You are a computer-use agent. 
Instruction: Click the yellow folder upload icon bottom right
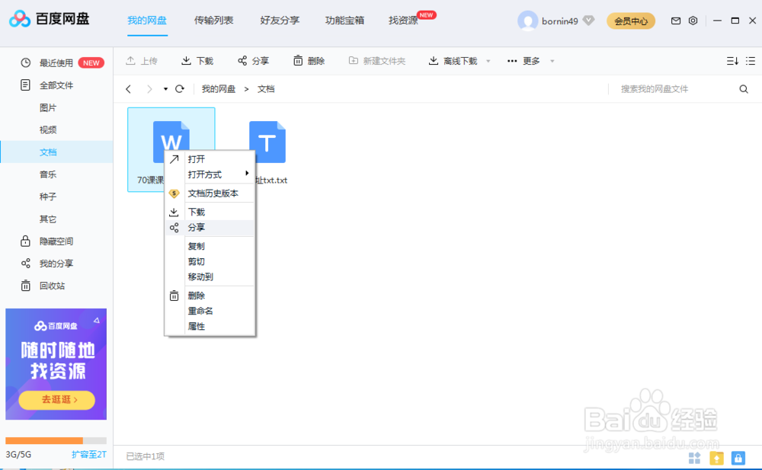[716, 458]
